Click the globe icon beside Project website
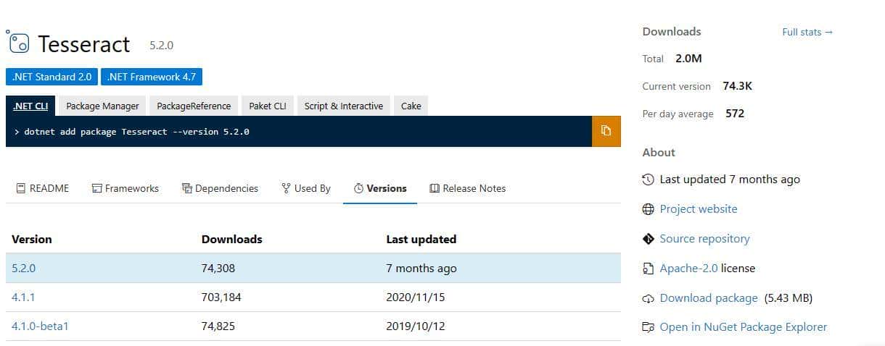Screen dimensions: 885x346 pyautogui.click(x=649, y=209)
